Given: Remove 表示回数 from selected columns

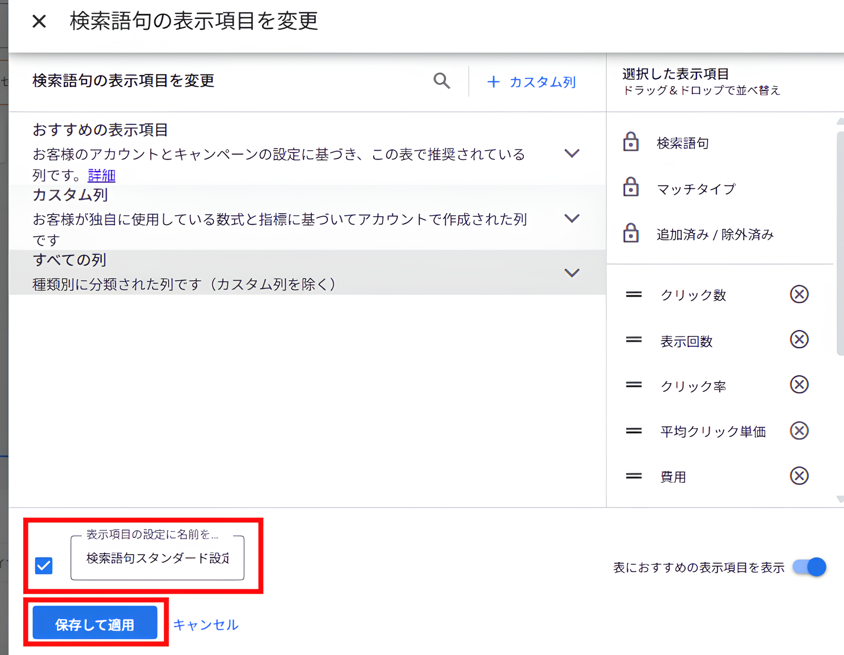Looking at the screenshot, I should [799, 340].
